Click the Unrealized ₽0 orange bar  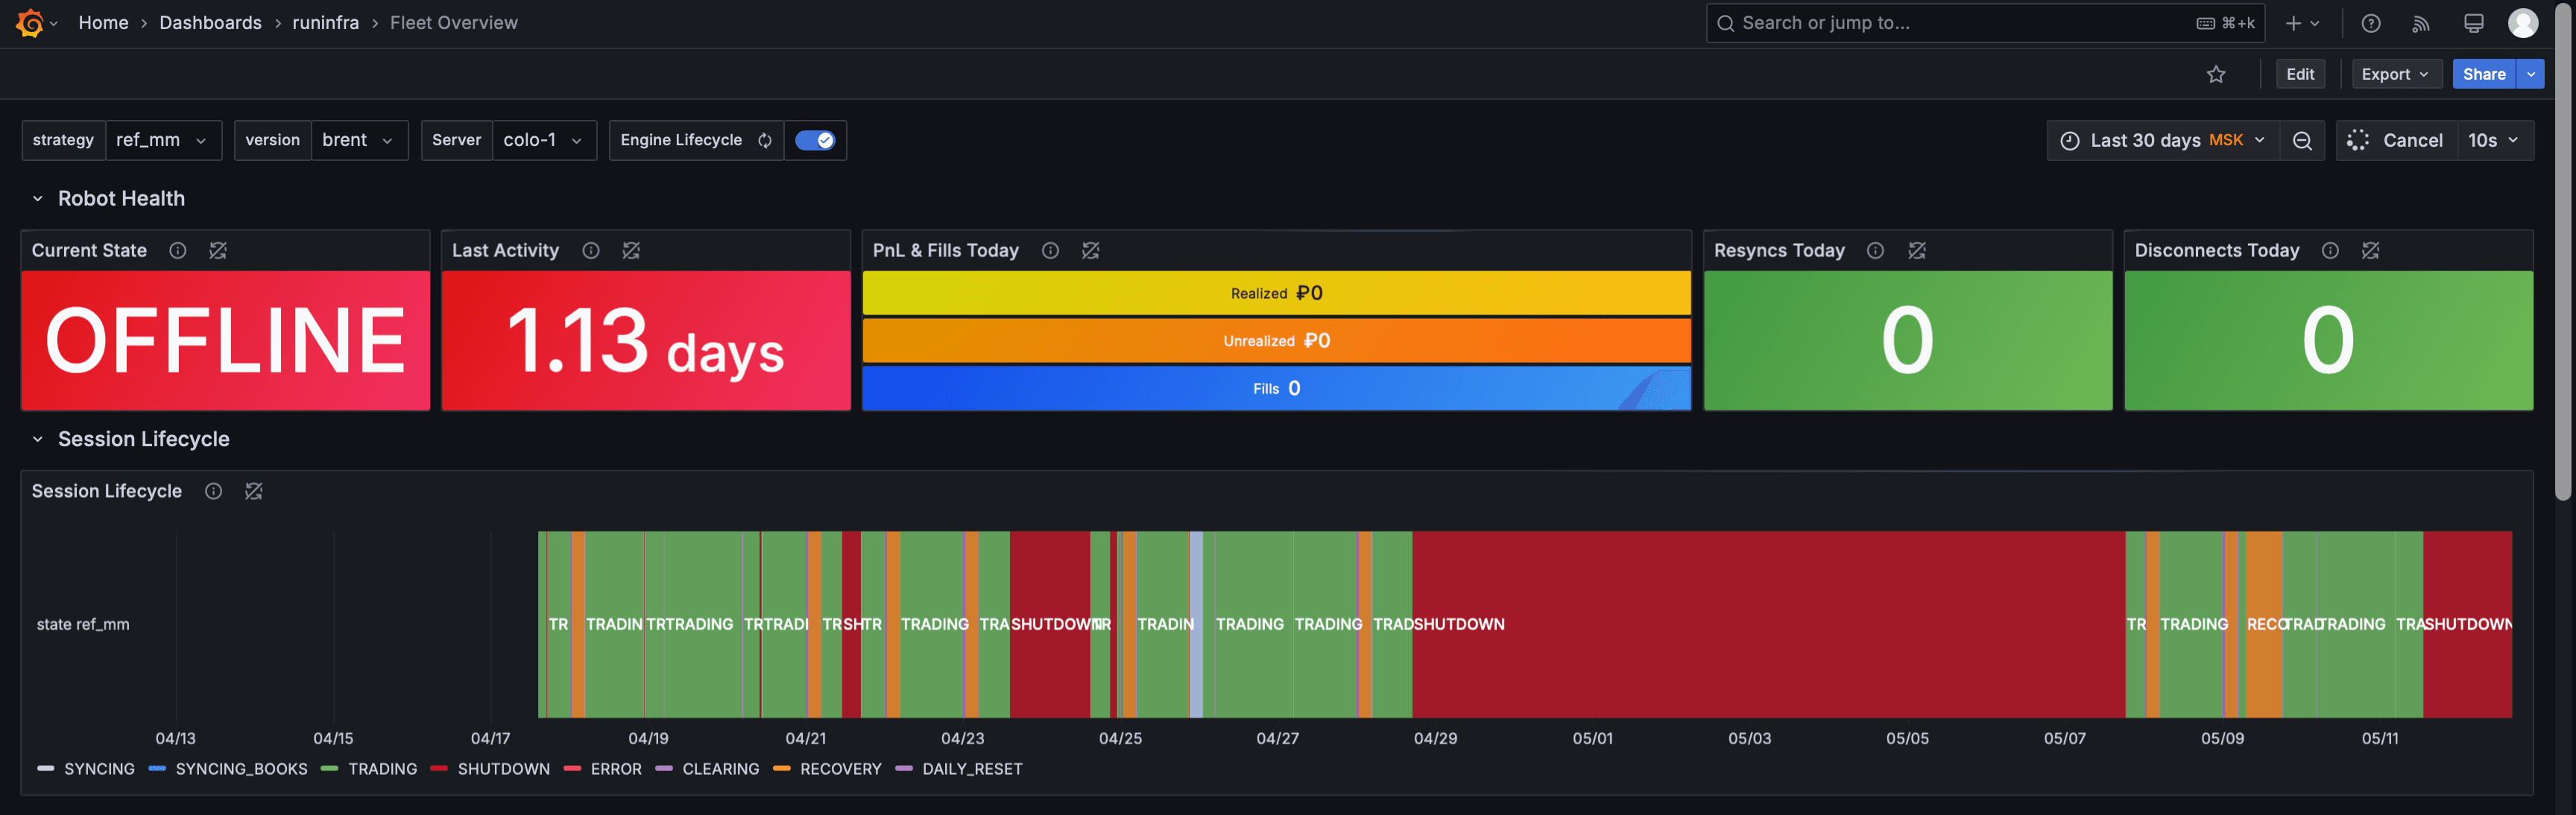1276,341
